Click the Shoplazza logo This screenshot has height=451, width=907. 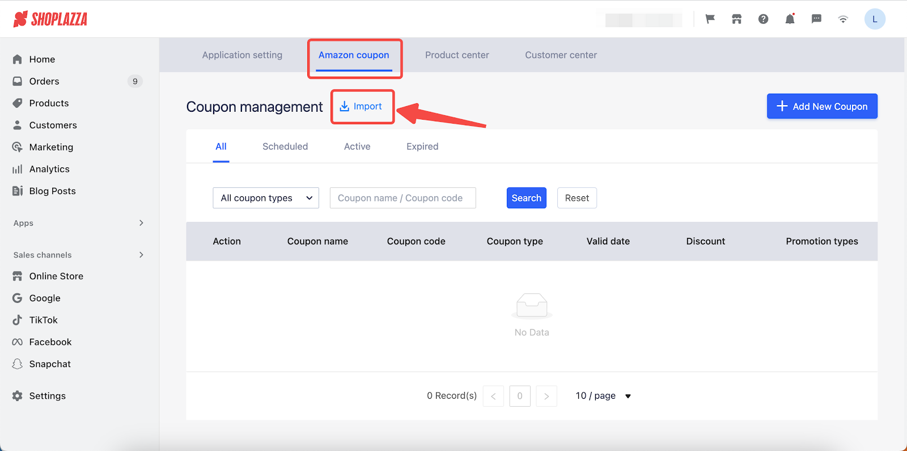click(50, 19)
